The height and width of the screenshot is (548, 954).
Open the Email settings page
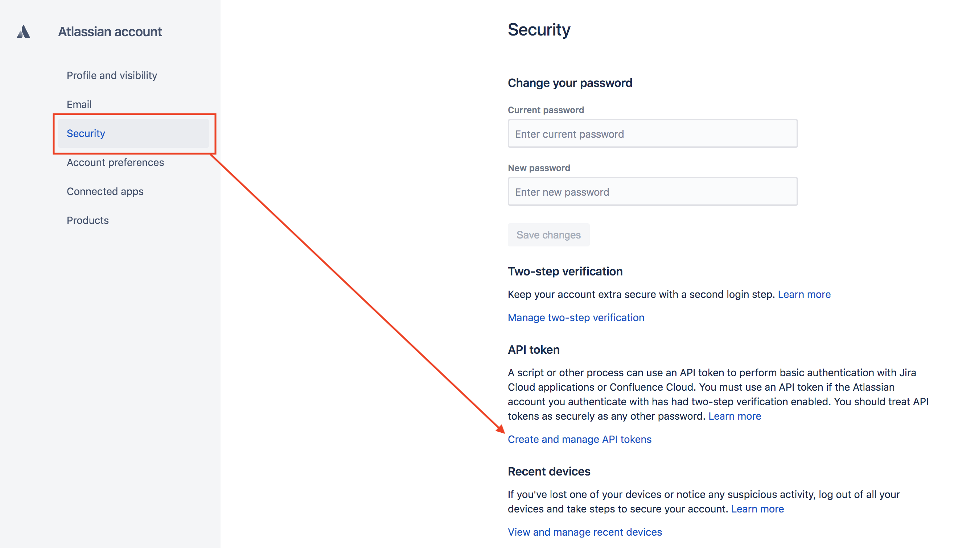tap(79, 104)
